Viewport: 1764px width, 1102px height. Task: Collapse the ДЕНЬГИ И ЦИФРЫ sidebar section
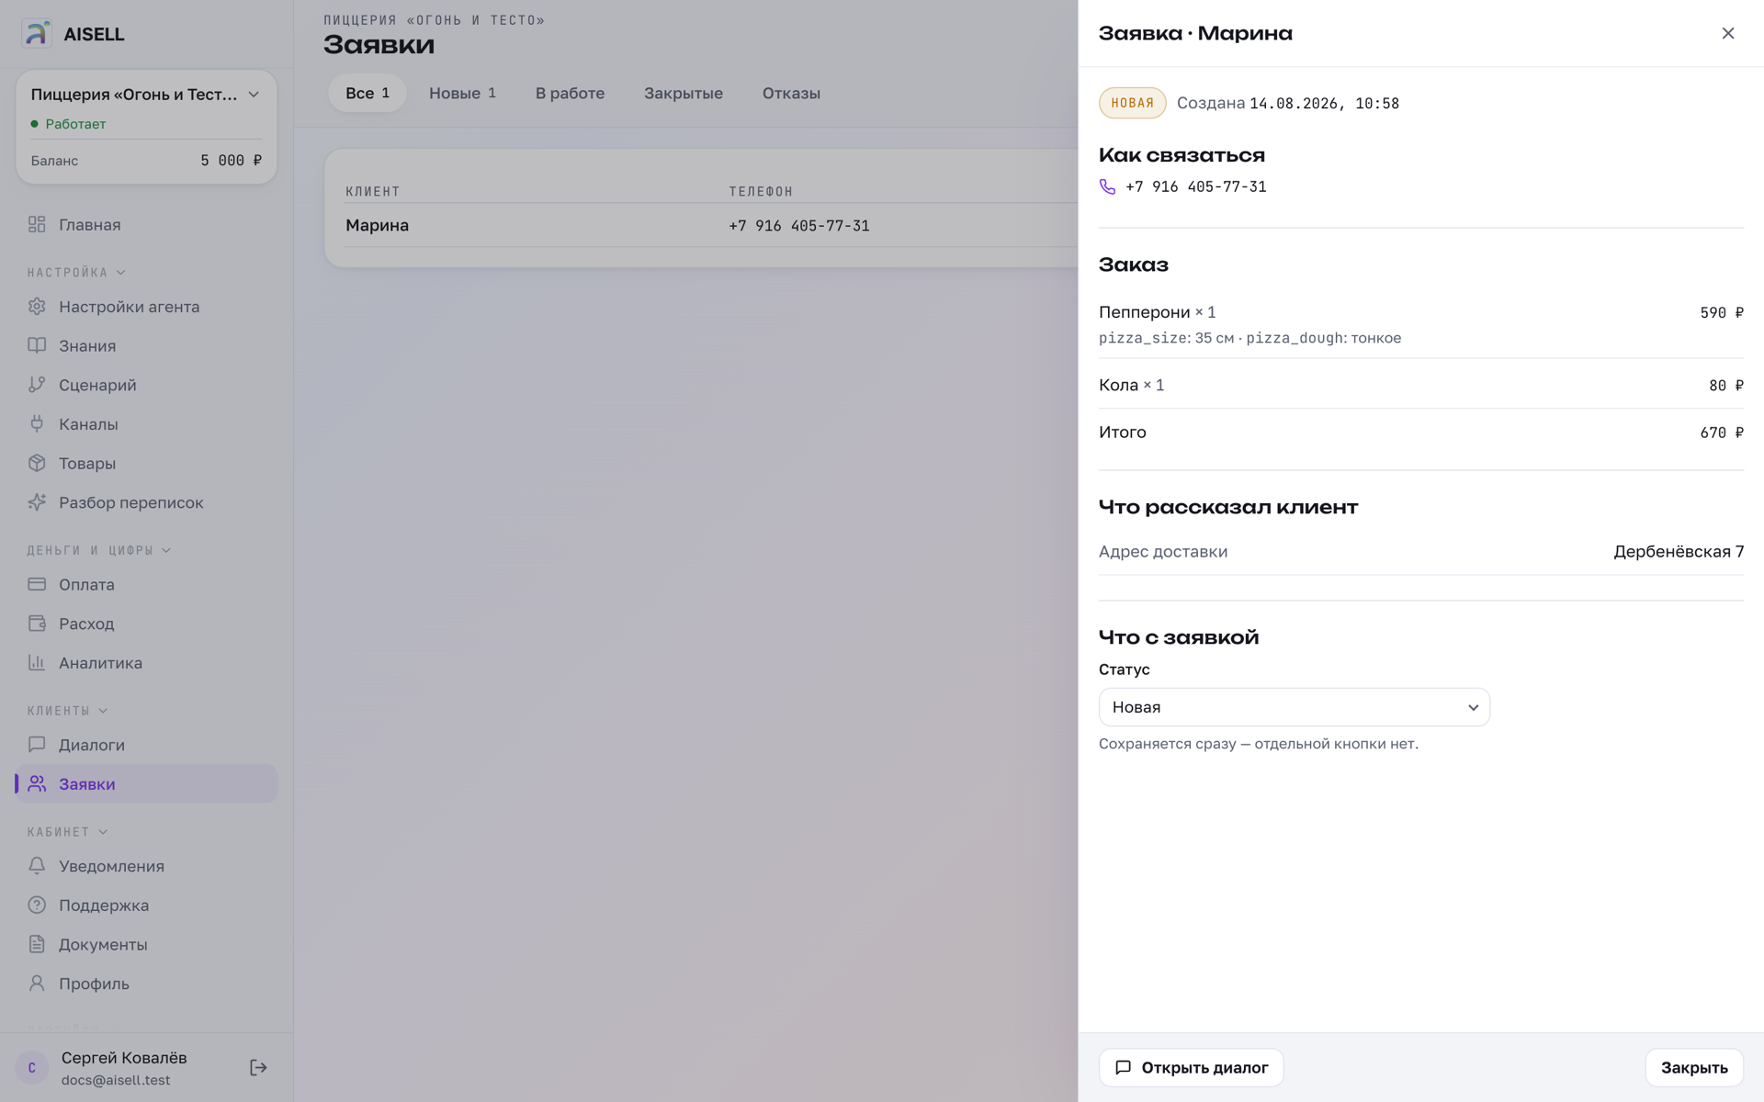click(99, 551)
